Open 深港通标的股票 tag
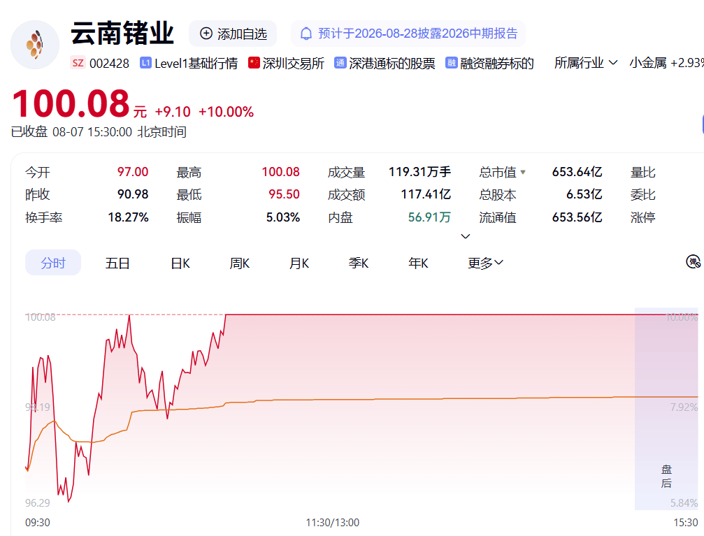This screenshot has height=536, width=704. pos(392,64)
